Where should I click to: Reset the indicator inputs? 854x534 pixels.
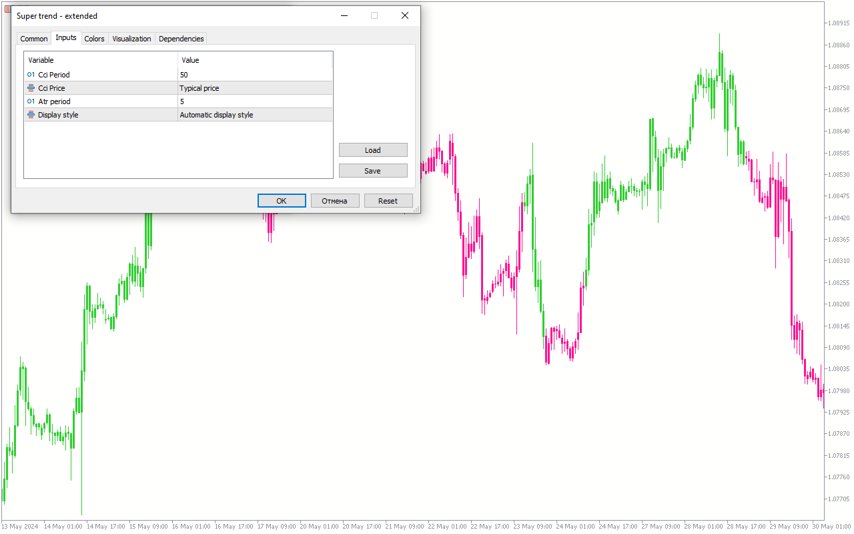coord(388,201)
